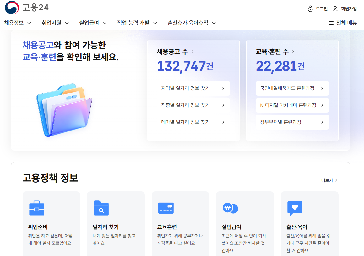Open K-디지털 아카데미 훈련과정

tap(292, 105)
